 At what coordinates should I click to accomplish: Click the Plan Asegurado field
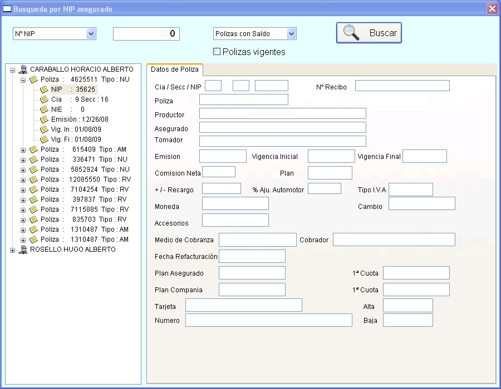coord(252,273)
